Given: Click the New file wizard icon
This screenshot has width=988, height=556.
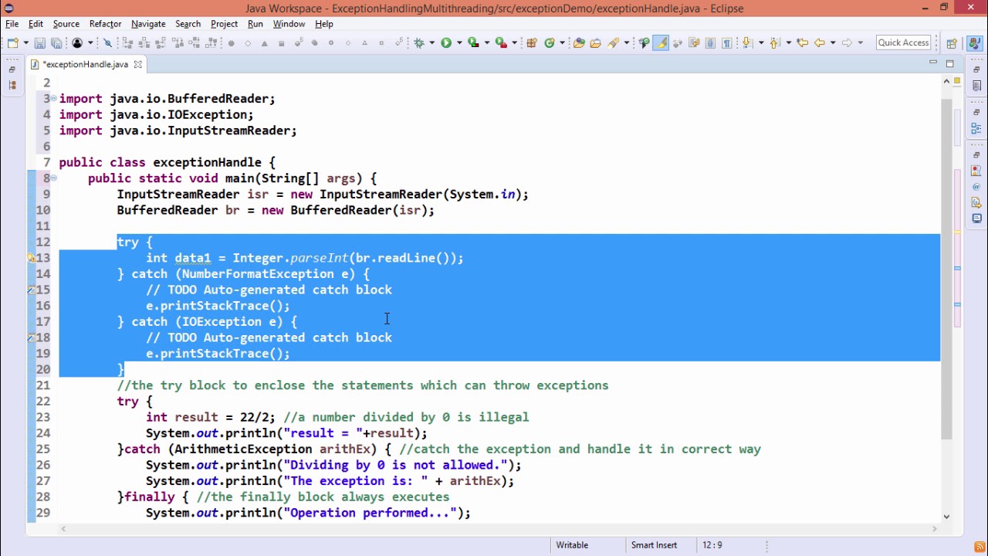Looking at the screenshot, I should [13, 43].
